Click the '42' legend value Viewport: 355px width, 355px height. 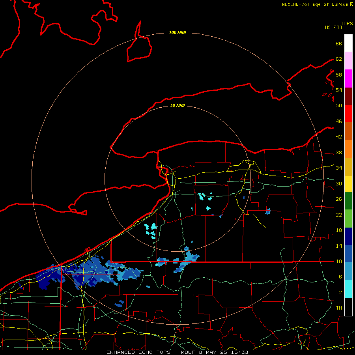tap(339, 137)
